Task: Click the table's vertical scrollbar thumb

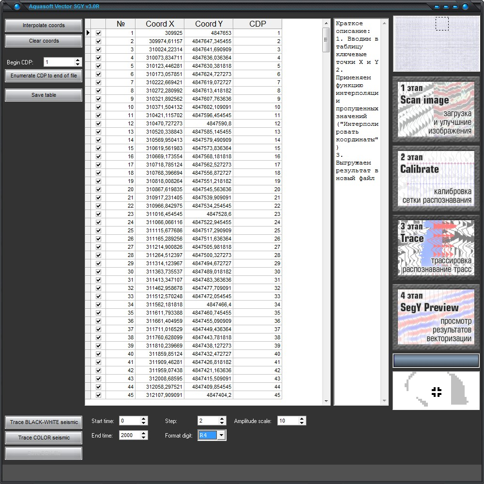Action: click(326, 40)
